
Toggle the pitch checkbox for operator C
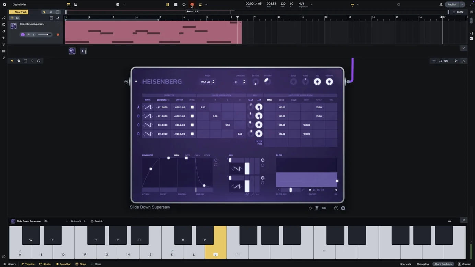click(x=192, y=125)
